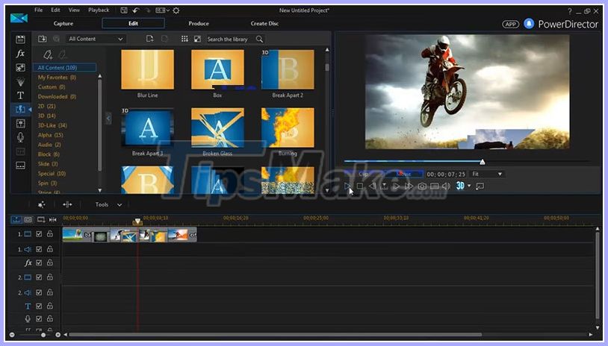
Task: Toggle video track 1 enable checkbox
Action: point(39,233)
